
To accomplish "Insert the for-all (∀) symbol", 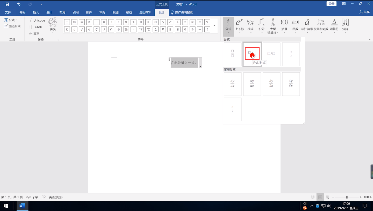I will 207,22.
